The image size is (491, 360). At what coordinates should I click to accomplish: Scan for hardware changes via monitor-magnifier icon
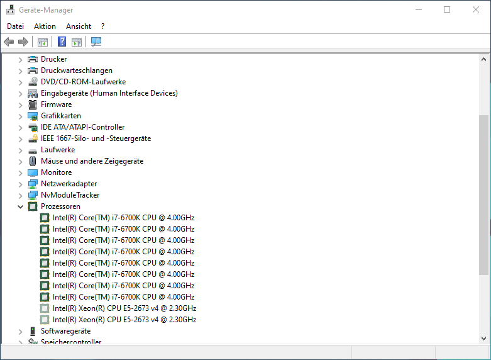(96, 42)
